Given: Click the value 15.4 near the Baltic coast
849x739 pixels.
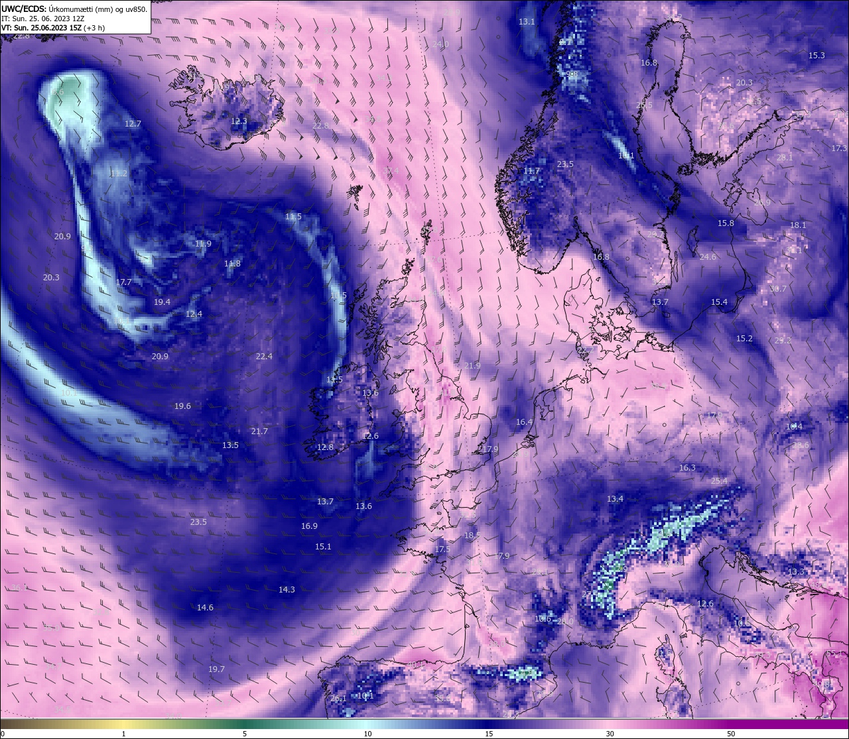Looking at the screenshot, I should click(x=719, y=302).
